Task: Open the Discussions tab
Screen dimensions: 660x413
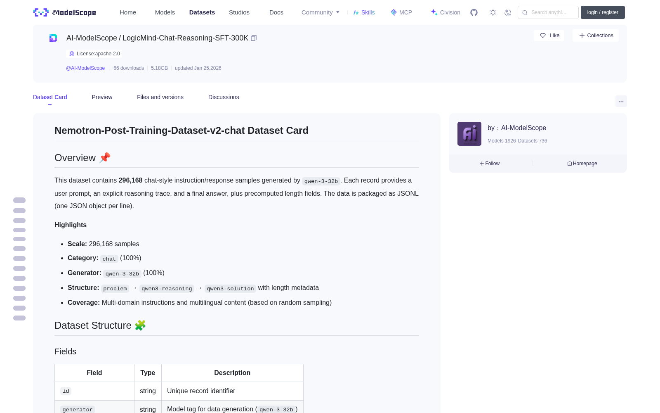Action: [x=224, y=97]
